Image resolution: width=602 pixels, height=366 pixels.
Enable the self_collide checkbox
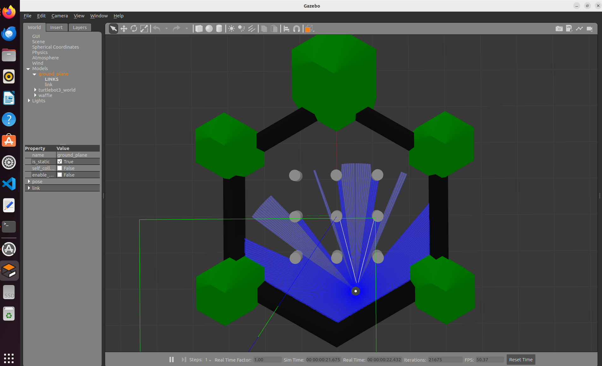pos(60,168)
